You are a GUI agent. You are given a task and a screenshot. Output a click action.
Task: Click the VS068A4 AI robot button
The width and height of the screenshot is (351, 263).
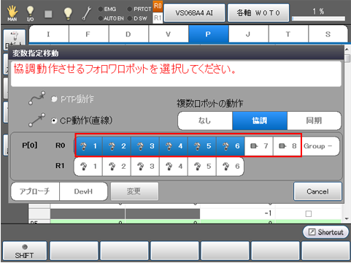[194, 13]
